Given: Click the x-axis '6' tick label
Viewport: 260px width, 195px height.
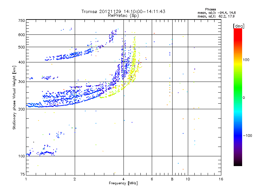Looking at the screenshot, I should pyautogui.click(x=152, y=179).
